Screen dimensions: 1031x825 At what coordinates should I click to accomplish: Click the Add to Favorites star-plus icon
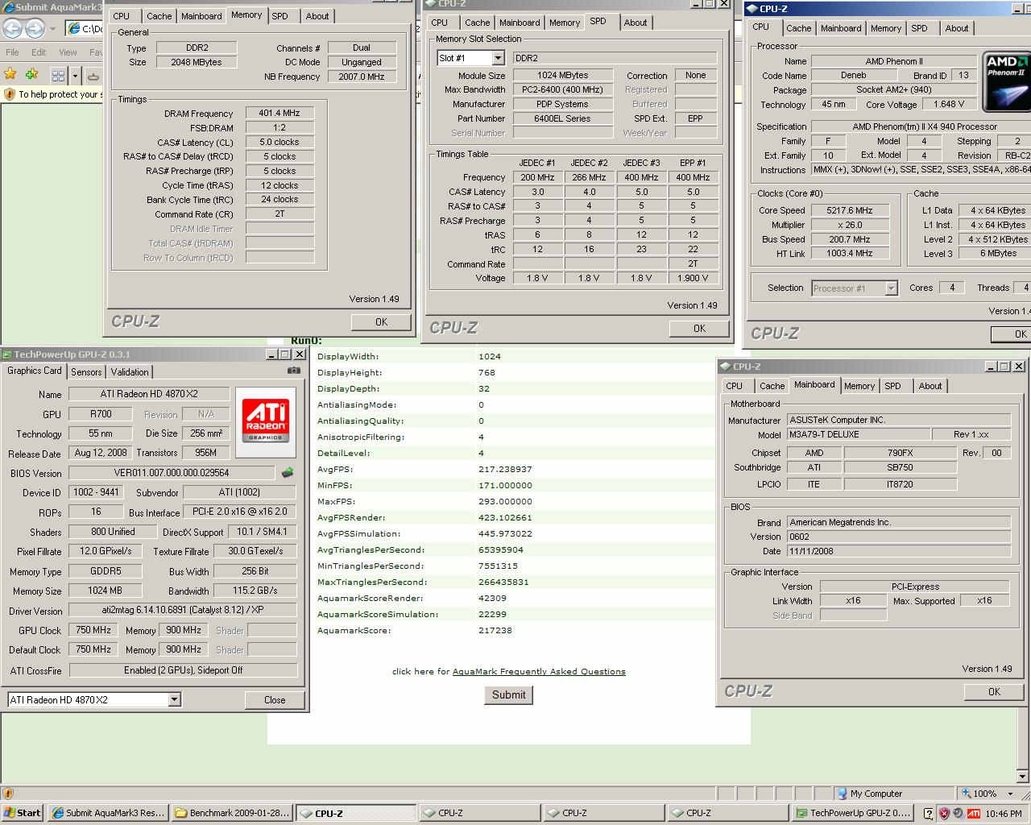click(x=31, y=74)
